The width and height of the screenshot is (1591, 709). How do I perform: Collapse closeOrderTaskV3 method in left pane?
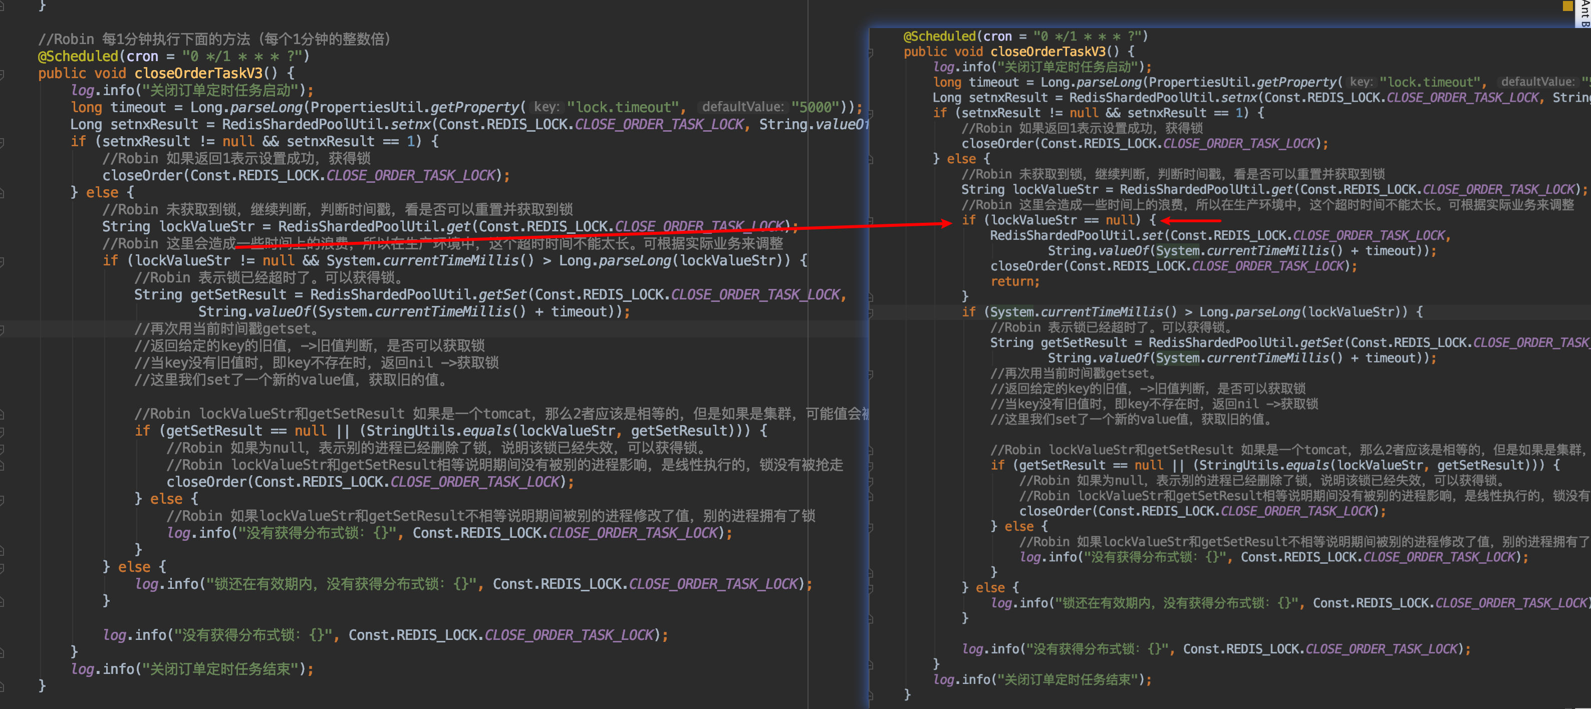(3, 75)
